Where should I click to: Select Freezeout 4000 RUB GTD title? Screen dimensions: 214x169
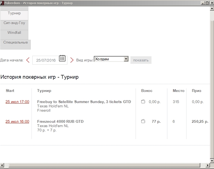(60, 122)
